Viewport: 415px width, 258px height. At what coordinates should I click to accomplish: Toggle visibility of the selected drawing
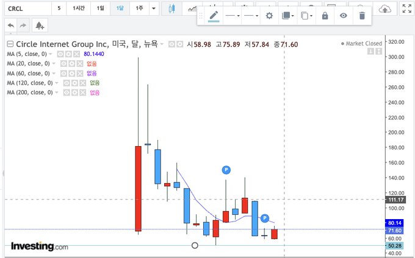[343, 16]
